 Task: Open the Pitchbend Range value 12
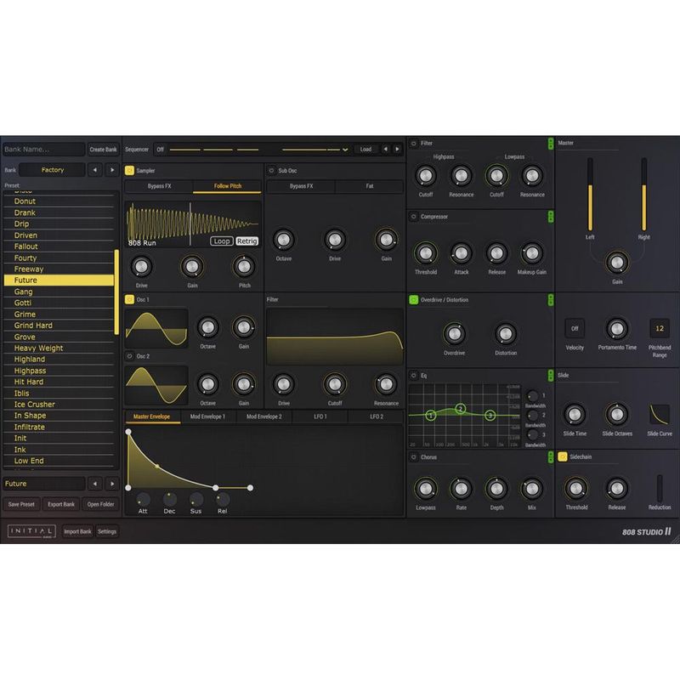click(x=660, y=328)
